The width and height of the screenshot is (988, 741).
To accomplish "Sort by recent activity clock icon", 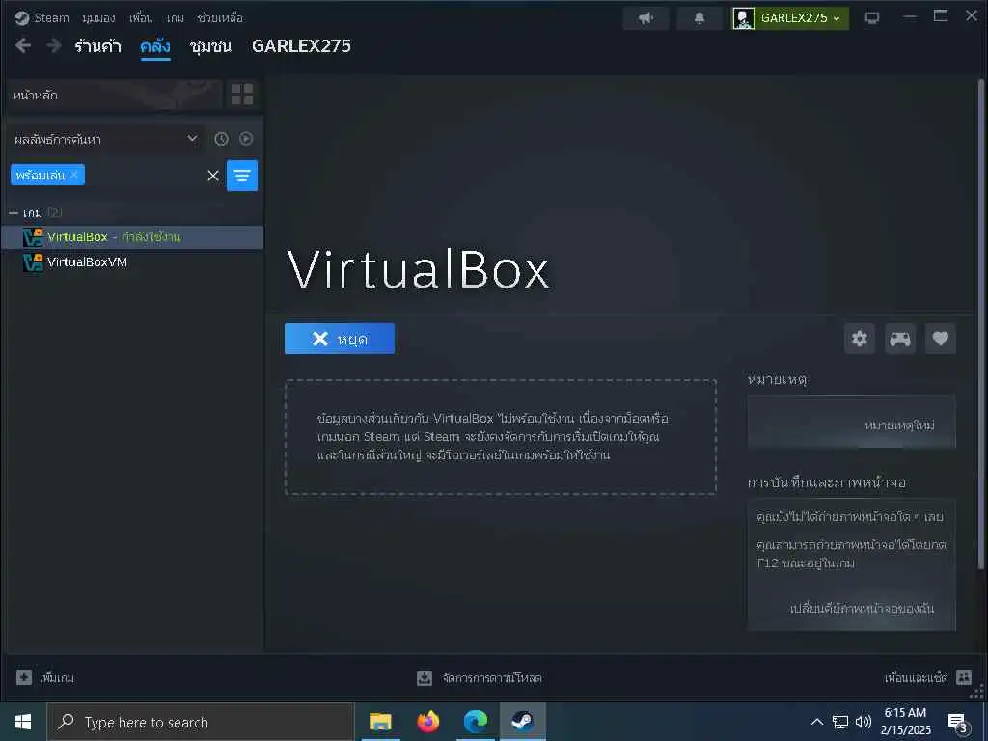I will [x=221, y=139].
